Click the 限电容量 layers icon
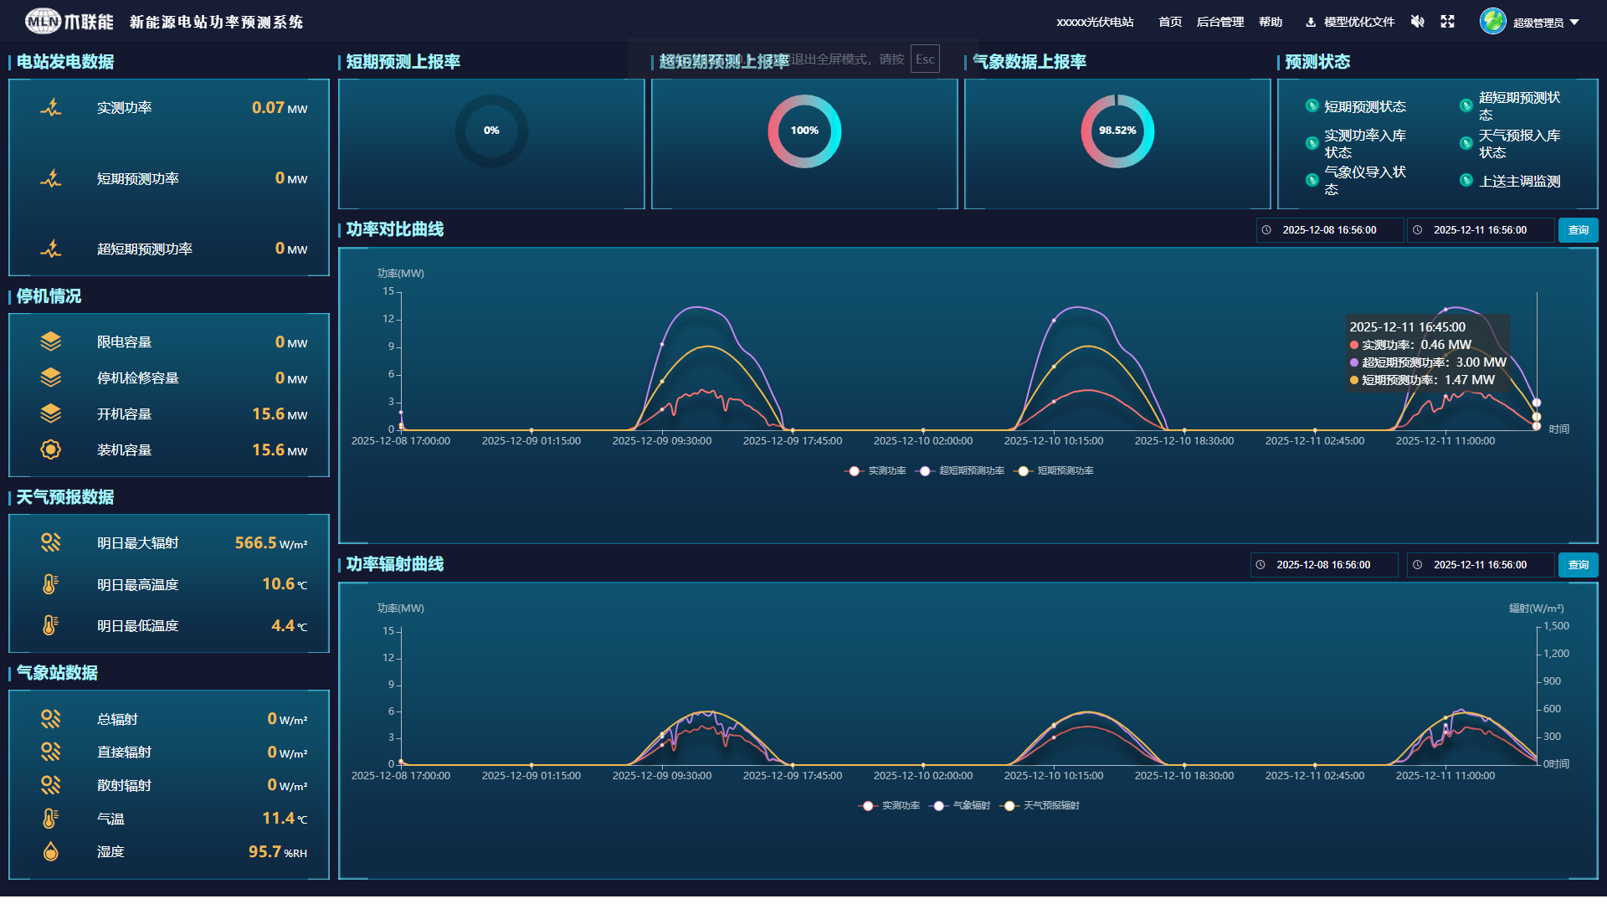The height and width of the screenshot is (904, 1607). click(x=51, y=342)
